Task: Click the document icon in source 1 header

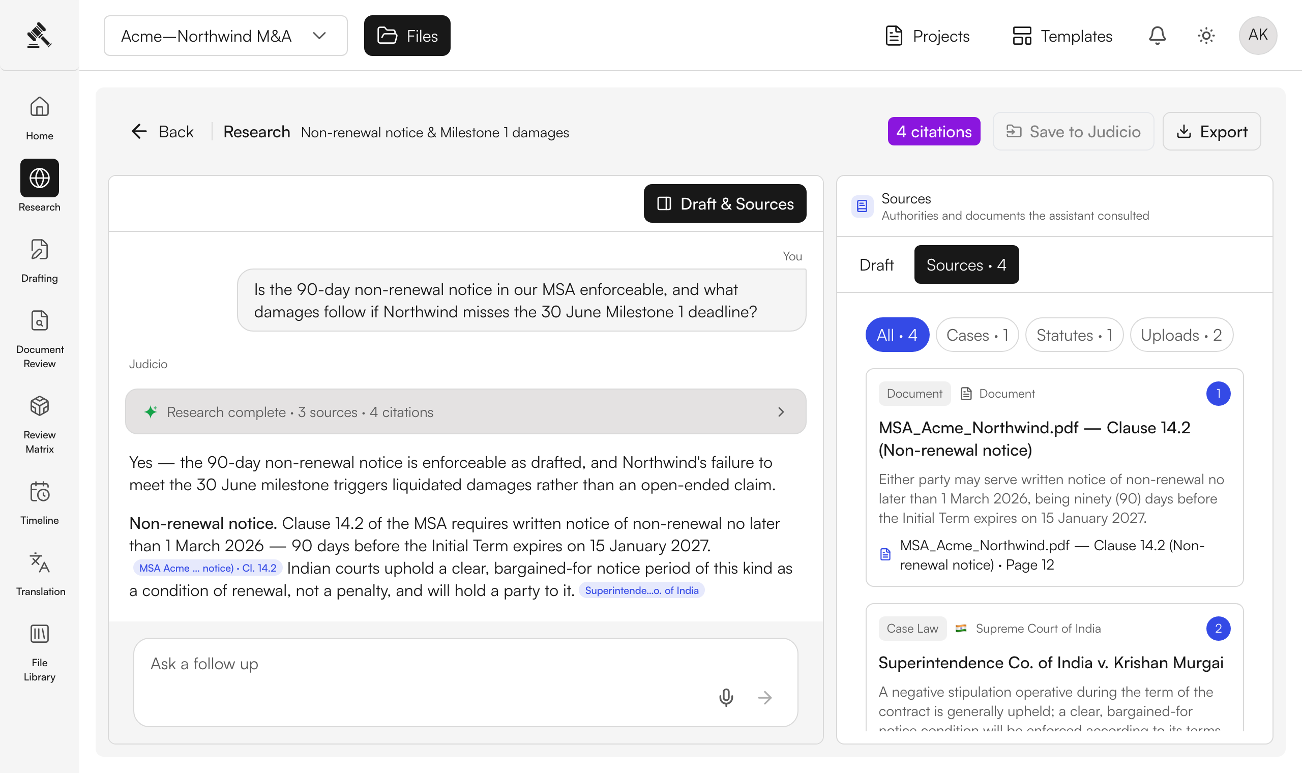Action: click(x=966, y=393)
